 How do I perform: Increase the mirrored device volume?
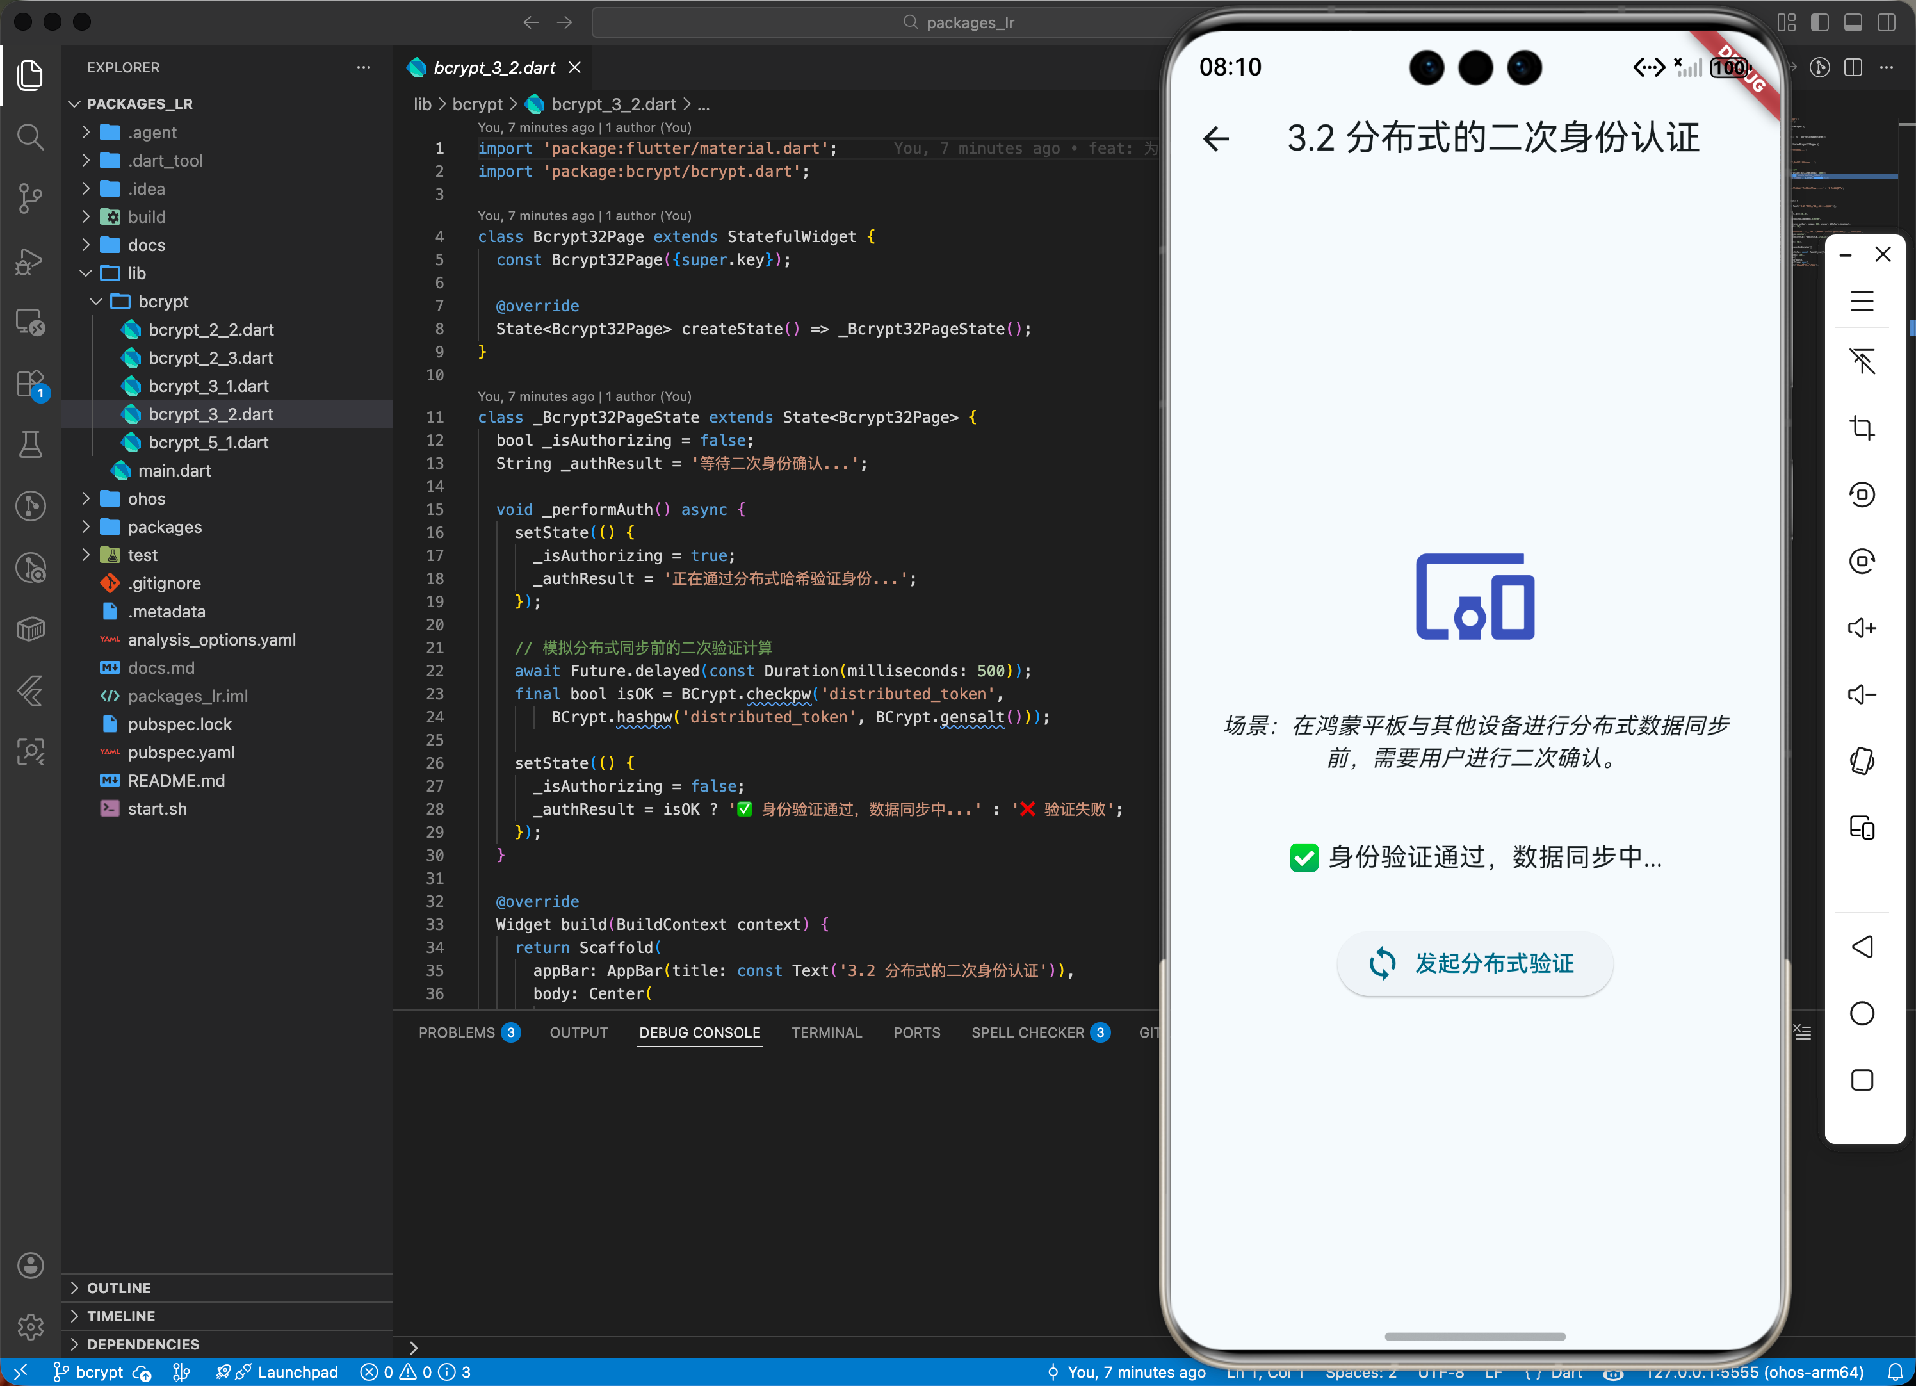click(1863, 628)
